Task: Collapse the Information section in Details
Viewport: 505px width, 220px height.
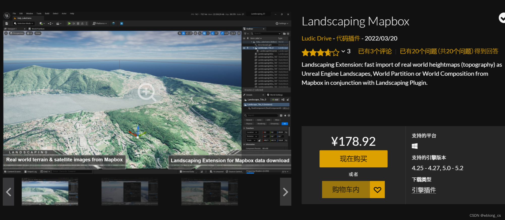Action: pyautogui.click(x=244, y=144)
